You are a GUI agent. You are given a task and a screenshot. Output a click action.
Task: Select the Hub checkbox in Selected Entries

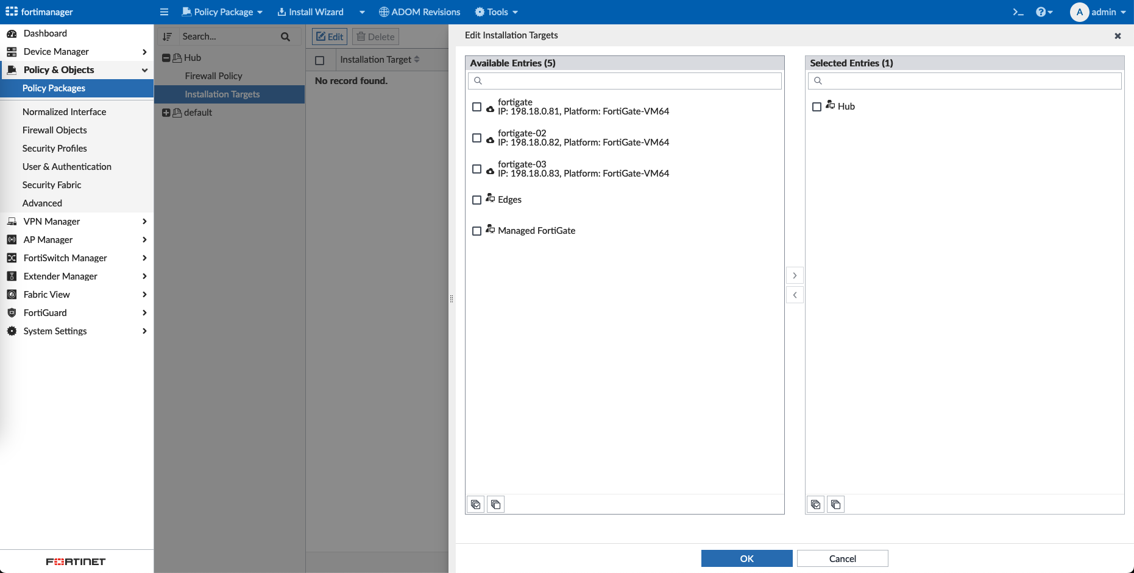click(x=817, y=107)
